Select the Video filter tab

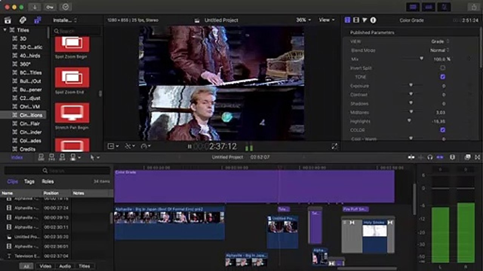(x=45, y=266)
